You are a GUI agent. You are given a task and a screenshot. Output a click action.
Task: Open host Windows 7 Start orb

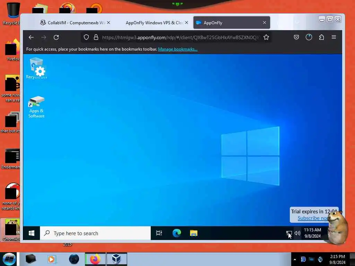coord(9,259)
